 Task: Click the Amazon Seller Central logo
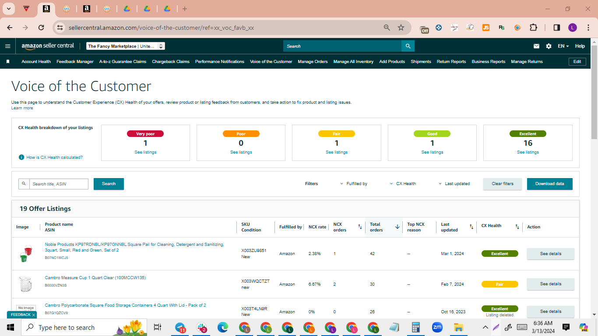point(48,46)
